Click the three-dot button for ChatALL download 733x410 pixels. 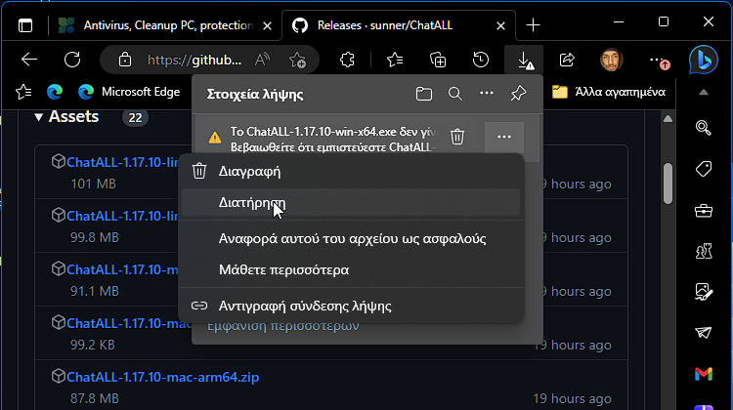[504, 137]
